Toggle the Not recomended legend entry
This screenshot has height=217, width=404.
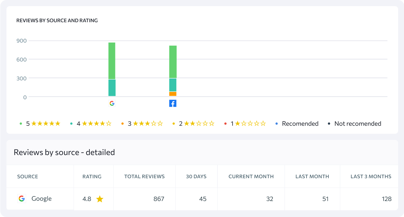click(354, 124)
